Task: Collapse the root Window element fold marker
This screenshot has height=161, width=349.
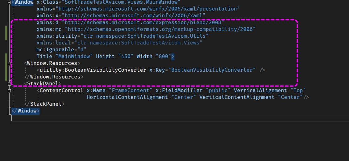Action: click(x=9, y=2)
